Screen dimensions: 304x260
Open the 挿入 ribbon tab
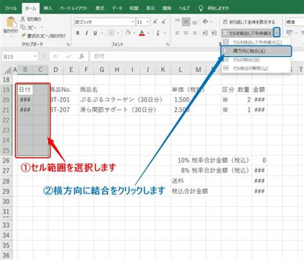point(47,8)
